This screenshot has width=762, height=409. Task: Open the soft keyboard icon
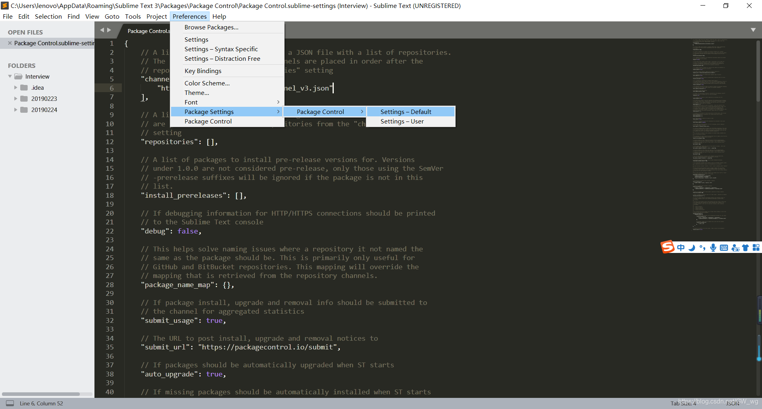coord(724,248)
